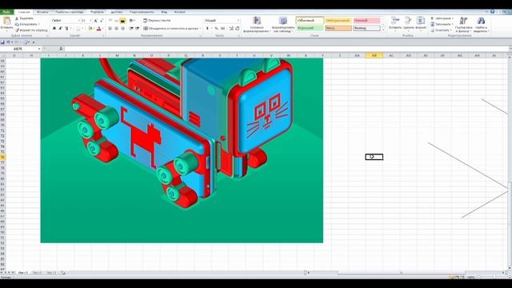Switch to the Данные tab
512x288 pixels.
117,12
